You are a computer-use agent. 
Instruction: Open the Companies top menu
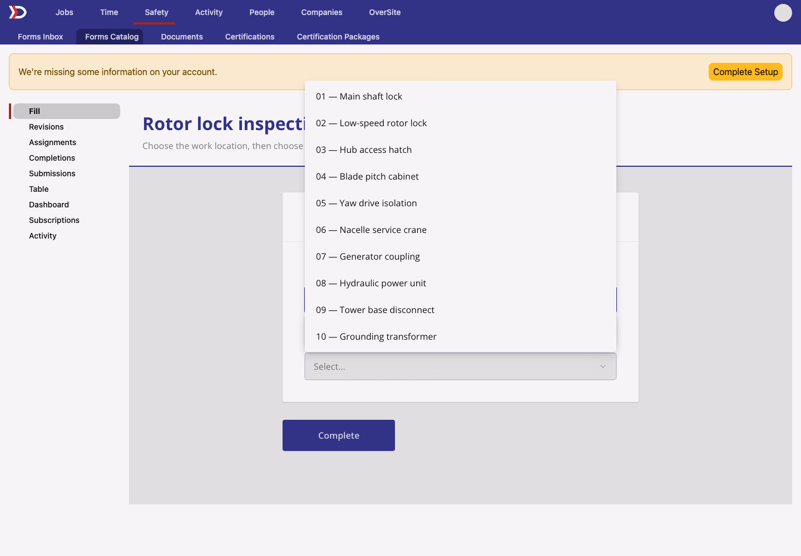pyautogui.click(x=322, y=12)
